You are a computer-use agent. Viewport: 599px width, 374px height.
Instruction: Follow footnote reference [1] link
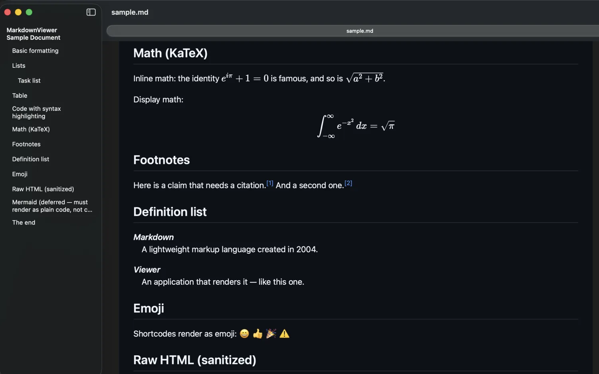(x=270, y=183)
